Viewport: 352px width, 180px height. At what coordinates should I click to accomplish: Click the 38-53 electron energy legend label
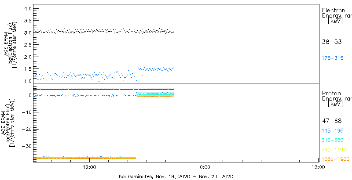pyautogui.click(x=332, y=42)
